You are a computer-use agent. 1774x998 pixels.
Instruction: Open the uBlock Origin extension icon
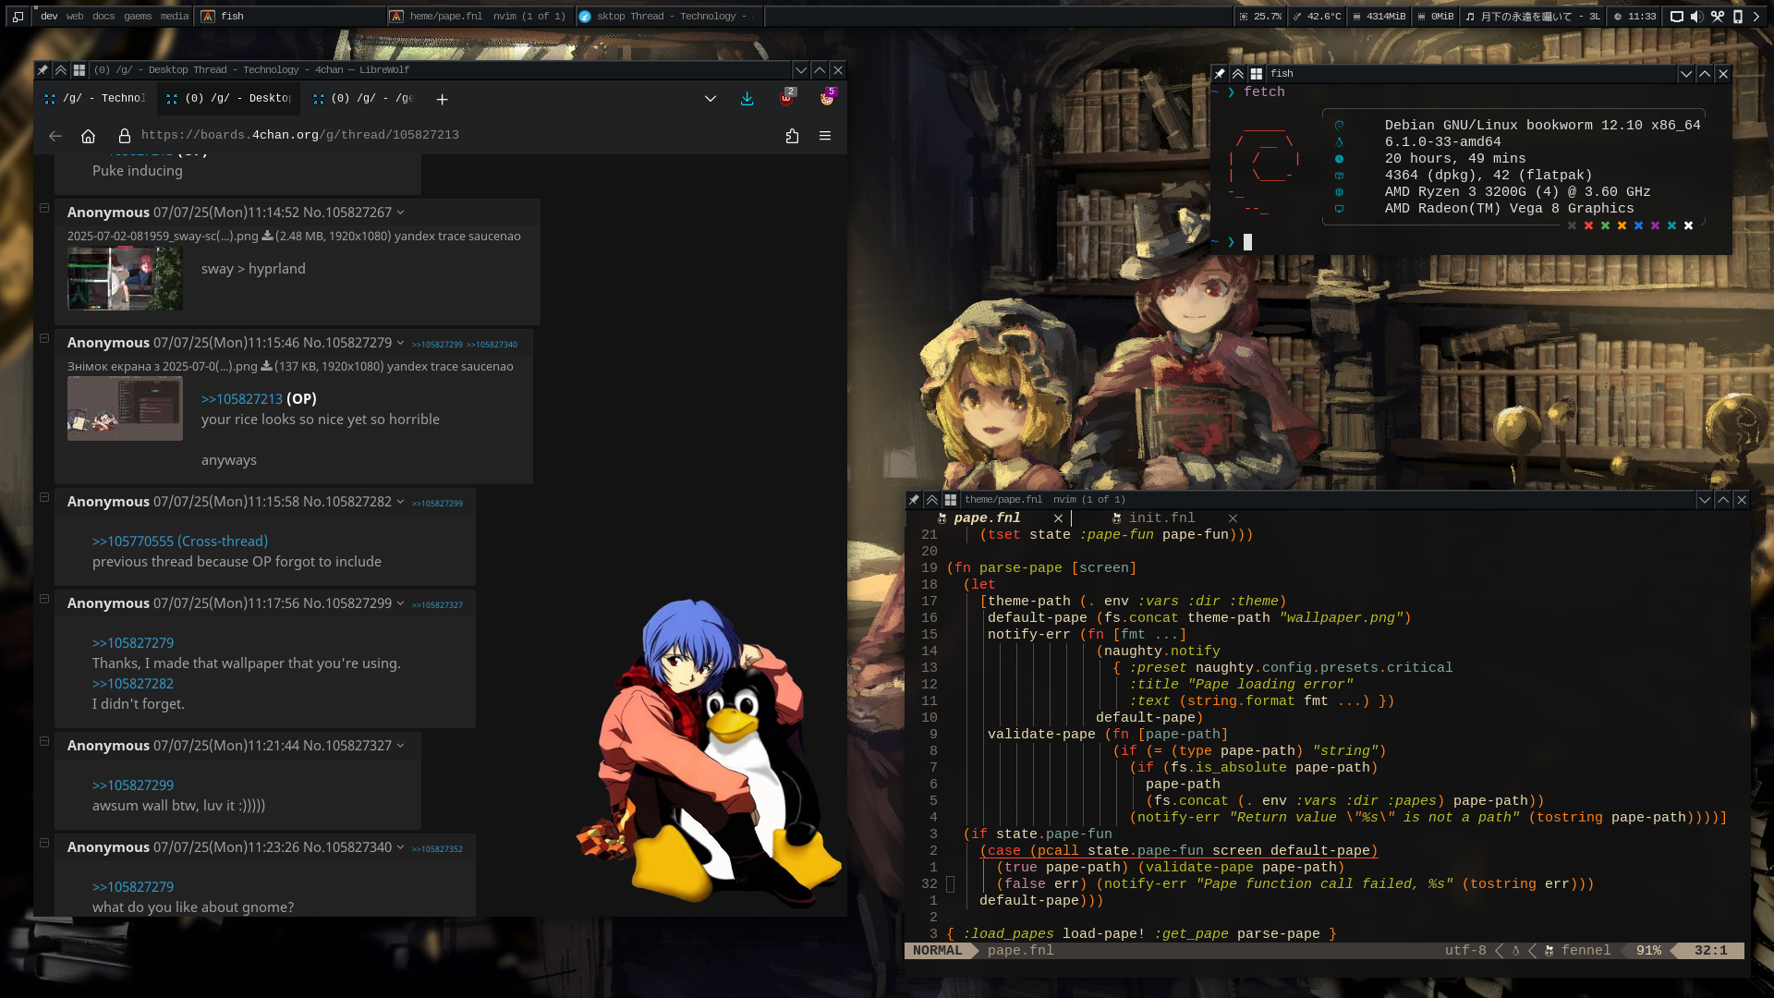[x=787, y=98]
